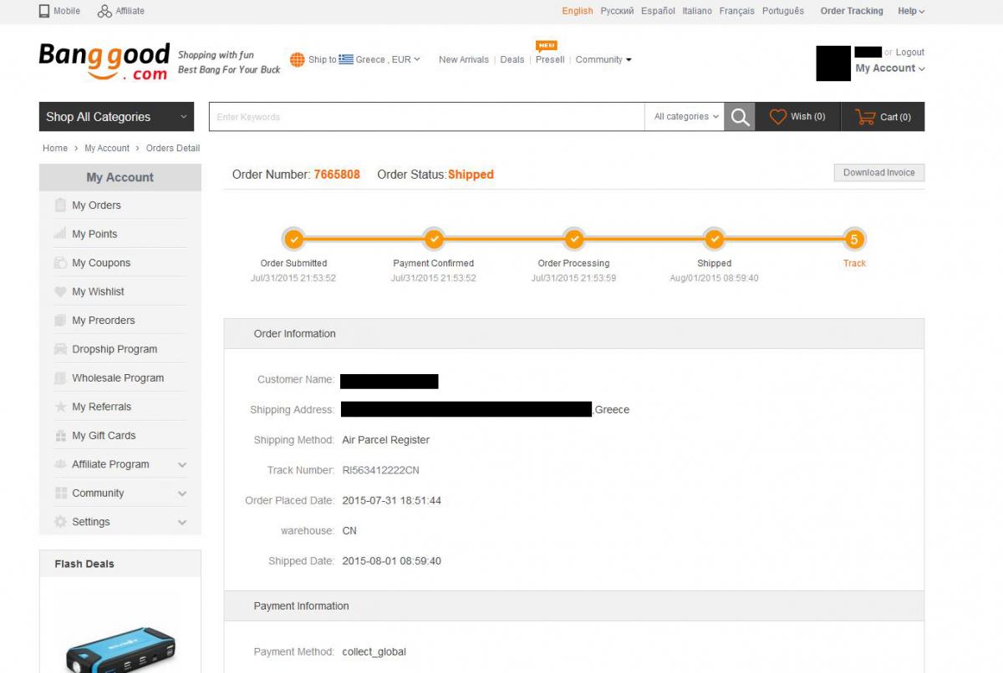This screenshot has width=1003, height=673.
Task: Switch language to Русский
Action: point(617,11)
